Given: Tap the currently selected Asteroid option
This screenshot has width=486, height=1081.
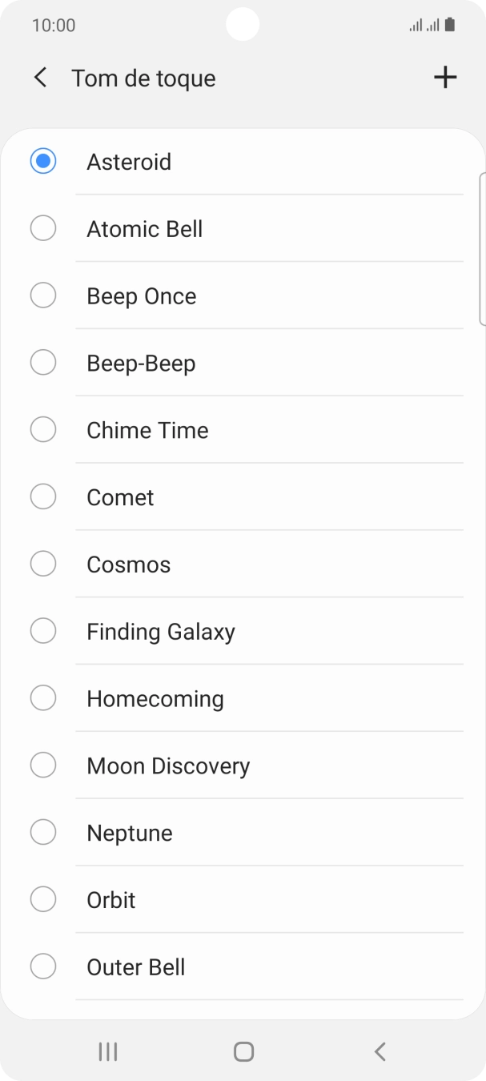Looking at the screenshot, I should tap(129, 161).
